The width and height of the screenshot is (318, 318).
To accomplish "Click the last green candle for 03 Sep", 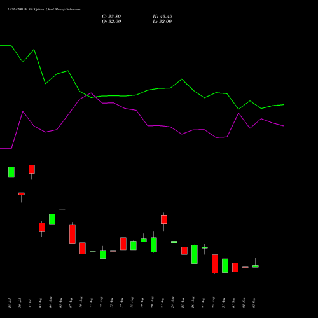I will (256, 266).
